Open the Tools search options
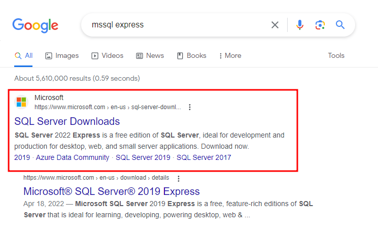The image size is (378, 232). [336, 56]
